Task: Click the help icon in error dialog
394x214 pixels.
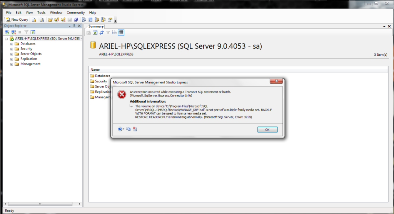Action: click(120, 129)
